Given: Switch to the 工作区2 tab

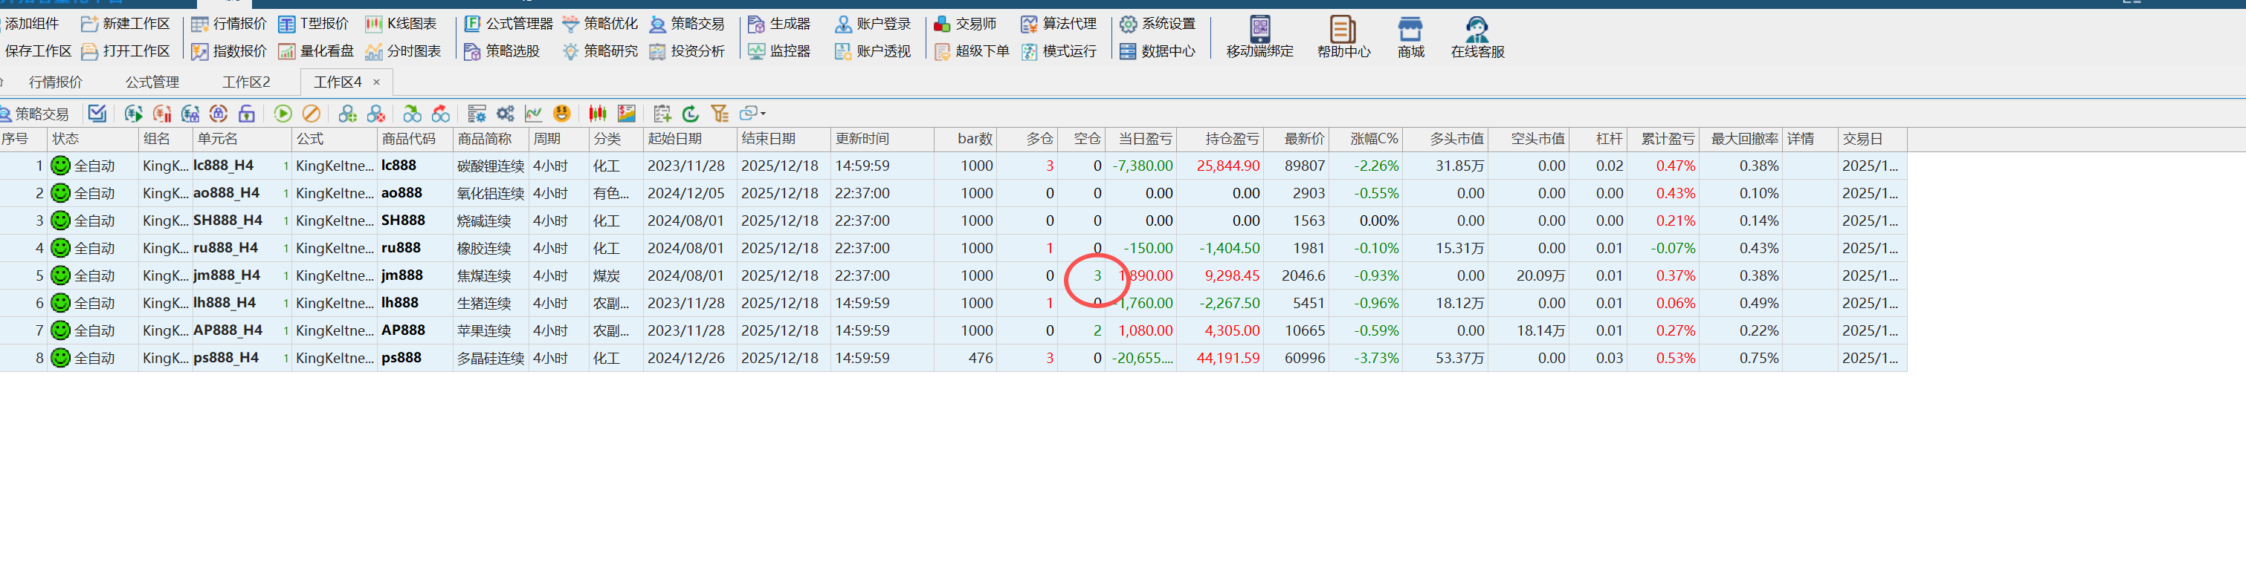Looking at the screenshot, I should click(x=246, y=82).
